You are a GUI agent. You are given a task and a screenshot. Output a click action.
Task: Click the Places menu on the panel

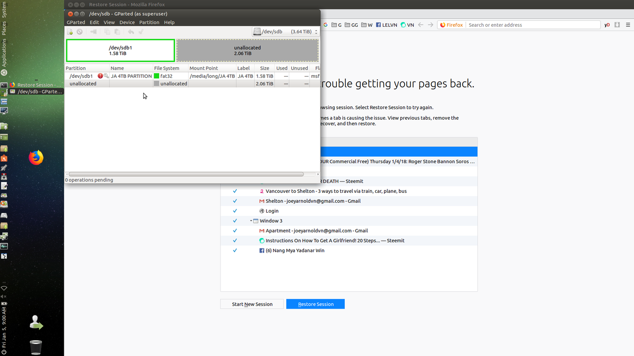click(x=4, y=28)
